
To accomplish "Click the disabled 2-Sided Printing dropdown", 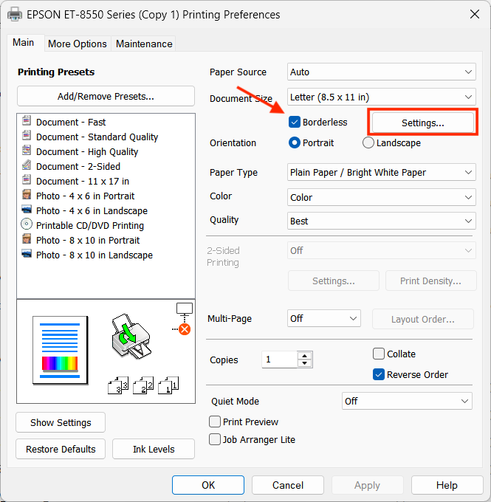I will 381,250.
